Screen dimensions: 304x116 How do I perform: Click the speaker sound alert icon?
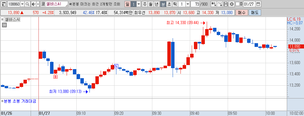[33, 4]
